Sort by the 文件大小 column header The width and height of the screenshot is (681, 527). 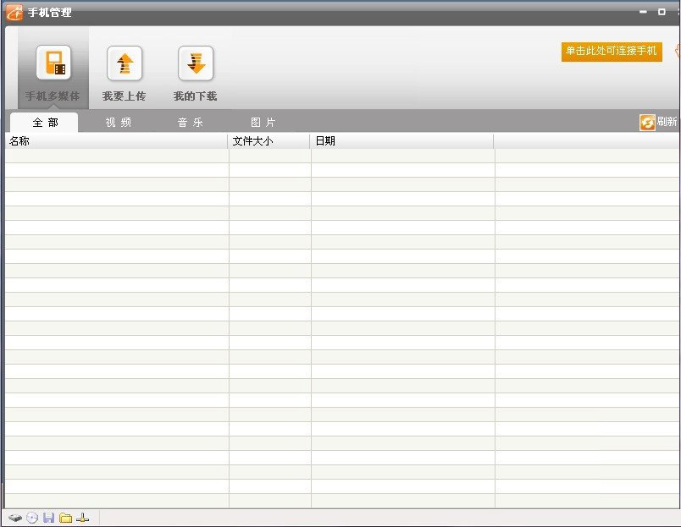coord(269,141)
